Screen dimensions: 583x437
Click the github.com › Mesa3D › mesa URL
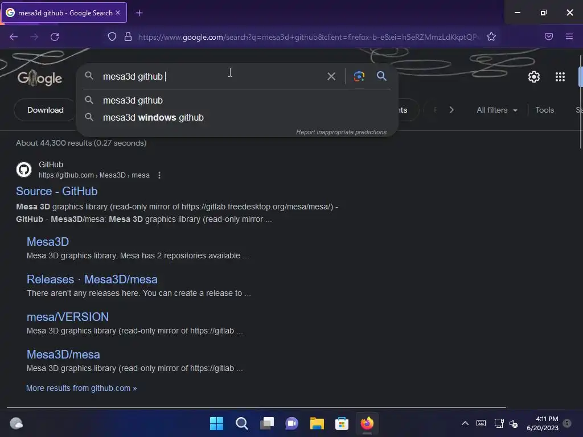(94, 175)
